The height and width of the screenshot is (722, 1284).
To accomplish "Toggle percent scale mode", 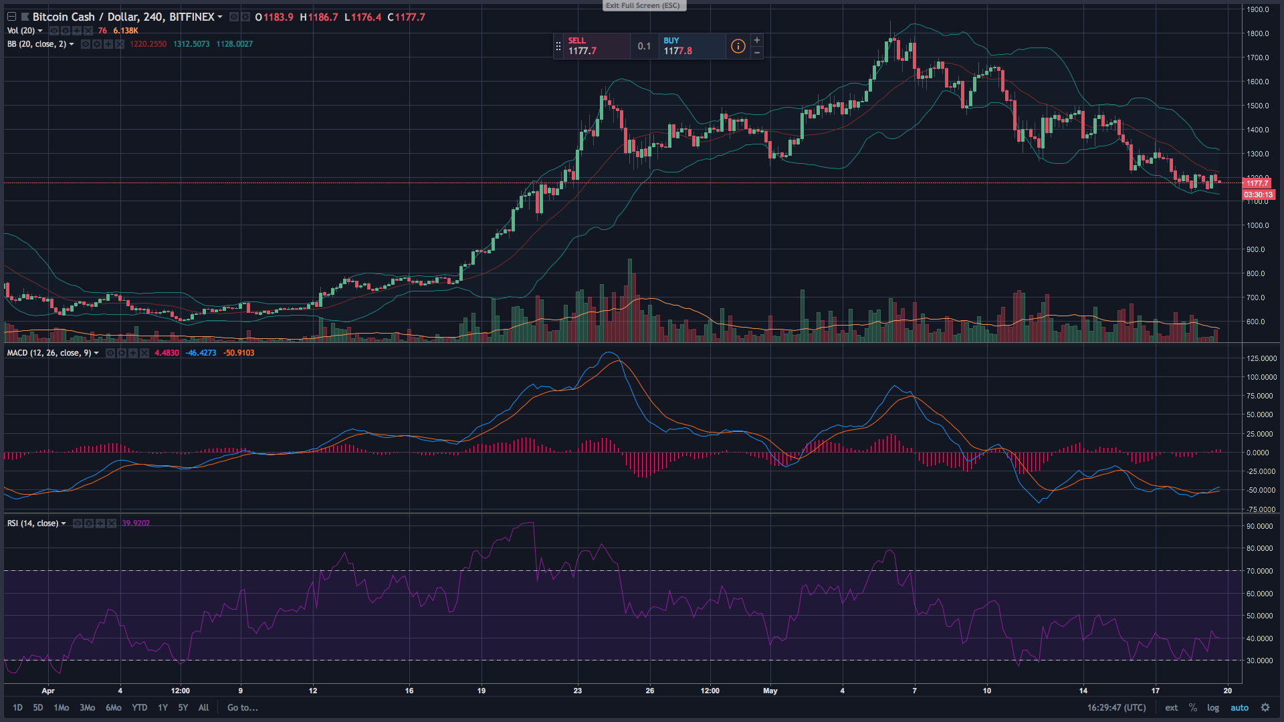I will click(1193, 707).
